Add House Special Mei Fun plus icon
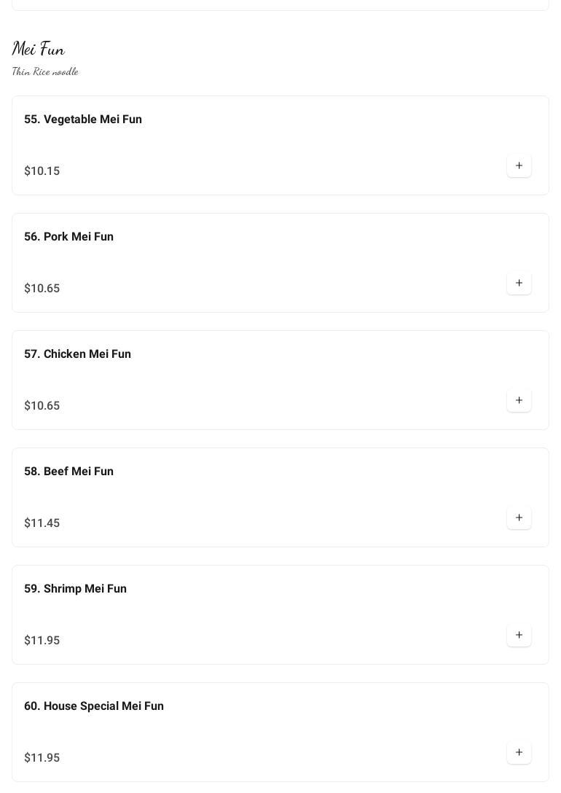The width and height of the screenshot is (561, 793). pyautogui.click(x=519, y=753)
